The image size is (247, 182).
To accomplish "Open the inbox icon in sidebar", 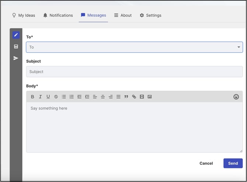I will coord(16,46).
